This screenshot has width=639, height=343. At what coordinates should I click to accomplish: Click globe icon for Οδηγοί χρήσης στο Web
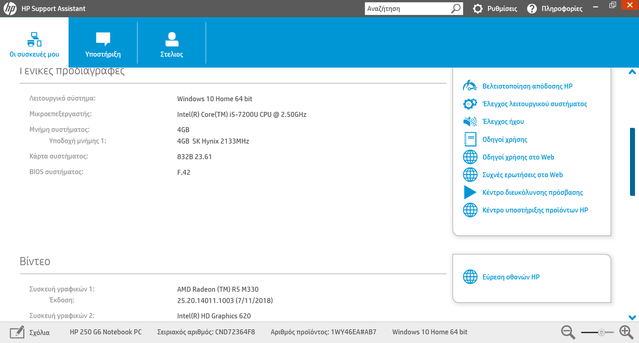click(470, 157)
